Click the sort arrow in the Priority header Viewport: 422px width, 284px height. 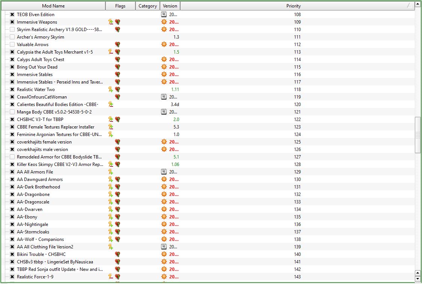tap(410, 6)
